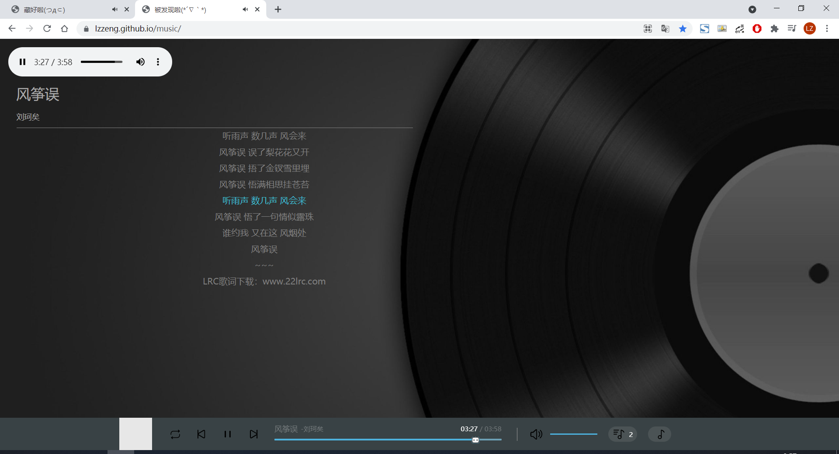The height and width of the screenshot is (454, 839).
Task: Toggle bookmark star for this page
Action: (683, 28)
